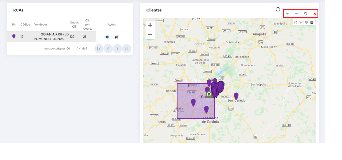
Task: Go to the last page of RCAs
Action: (x=127, y=49)
